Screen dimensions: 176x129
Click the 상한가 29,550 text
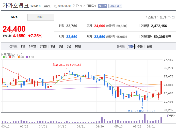click(x=117, y=26)
